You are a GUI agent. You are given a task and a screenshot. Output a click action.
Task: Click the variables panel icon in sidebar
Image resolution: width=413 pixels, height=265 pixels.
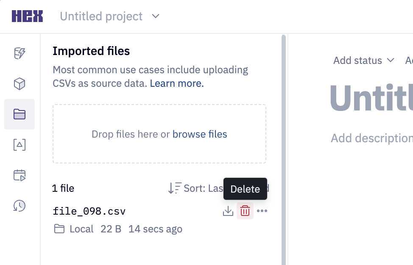point(19,144)
